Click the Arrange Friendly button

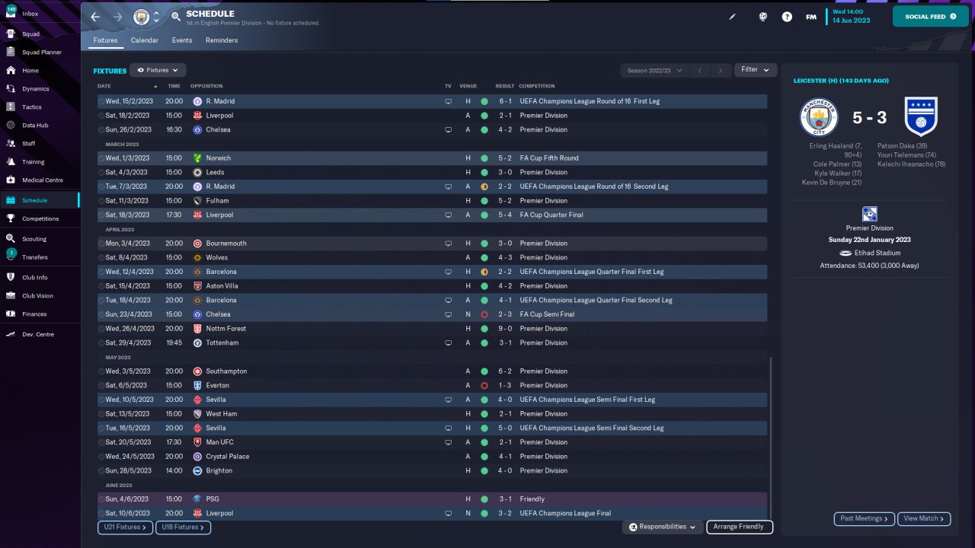click(740, 527)
